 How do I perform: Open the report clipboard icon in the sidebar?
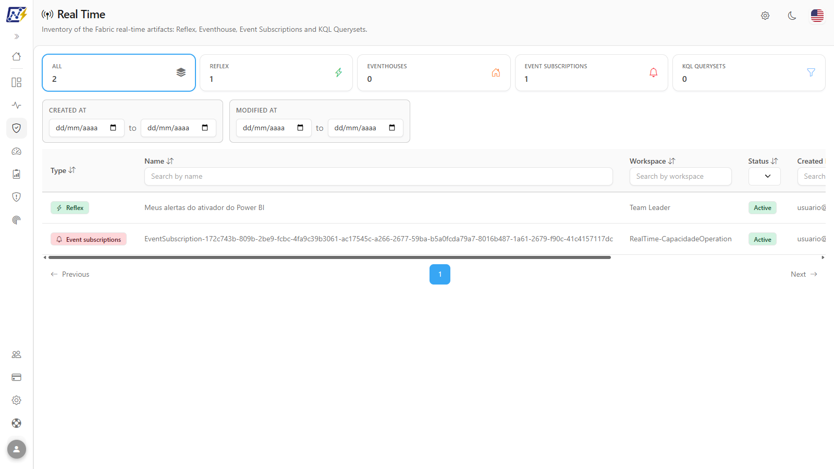coord(17,174)
